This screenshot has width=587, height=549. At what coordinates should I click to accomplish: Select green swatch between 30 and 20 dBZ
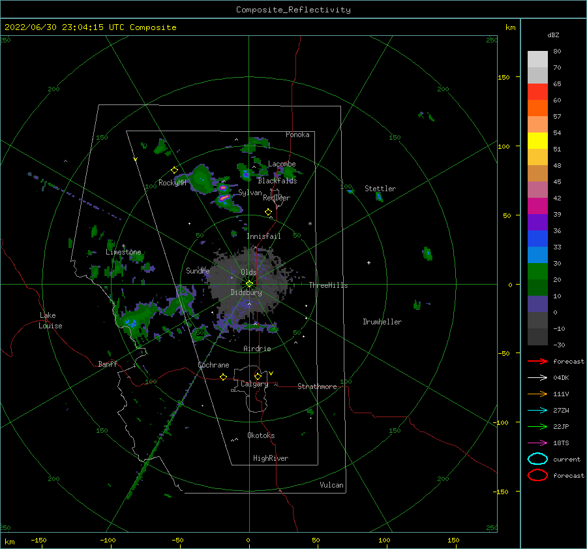(537, 272)
